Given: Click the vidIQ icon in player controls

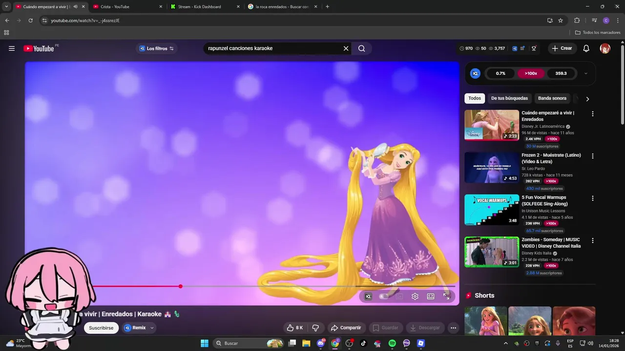Looking at the screenshot, I should pos(368,296).
